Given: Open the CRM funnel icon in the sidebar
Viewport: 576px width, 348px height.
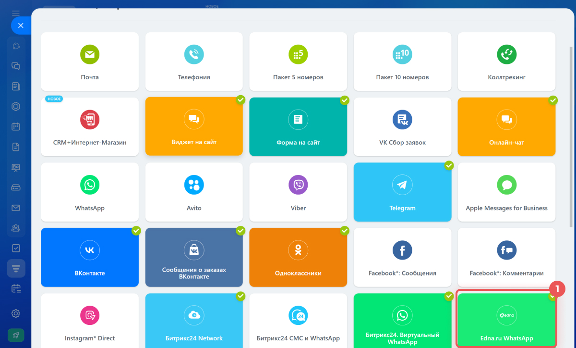Looking at the screenshot, I should (x=16, y=268).
